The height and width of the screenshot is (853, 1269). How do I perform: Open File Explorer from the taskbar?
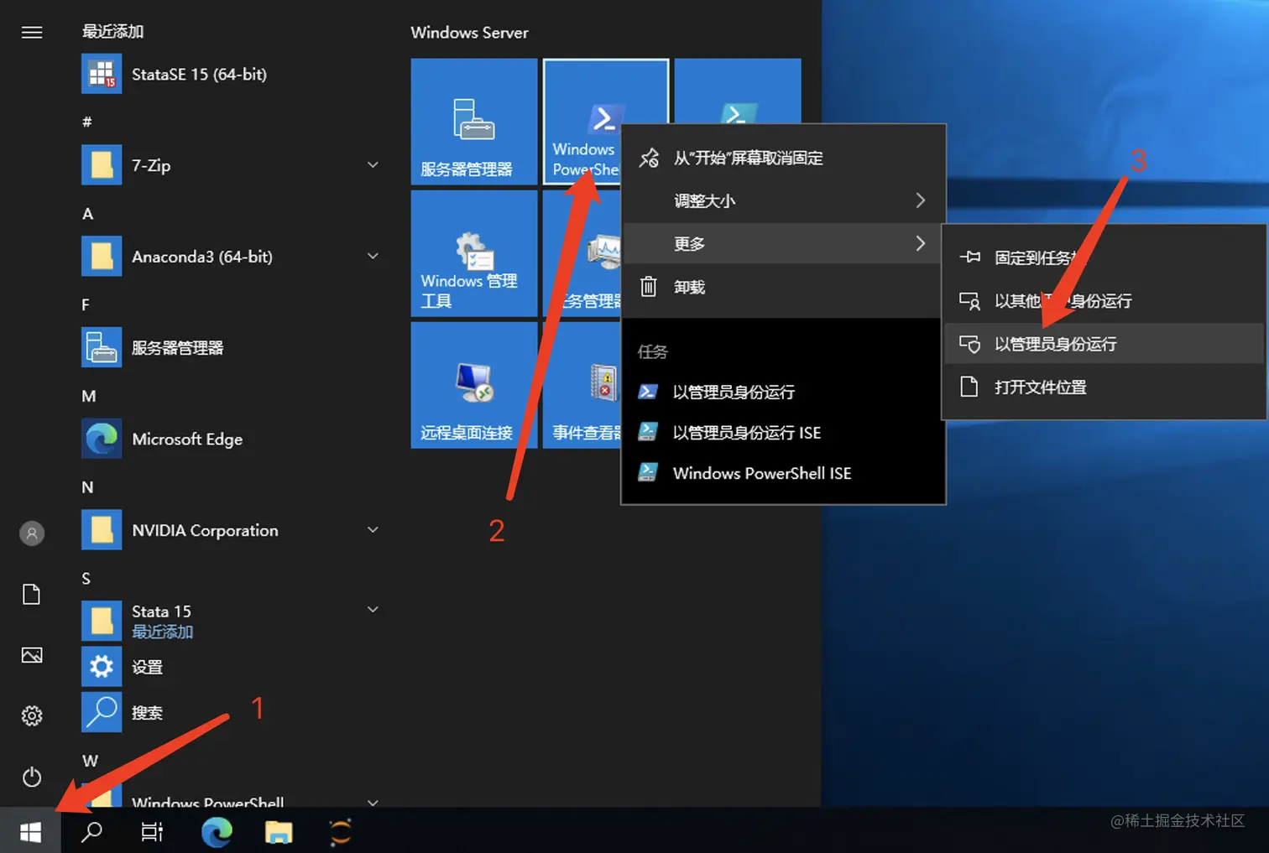pyautogui.click(x=279, y=831)
